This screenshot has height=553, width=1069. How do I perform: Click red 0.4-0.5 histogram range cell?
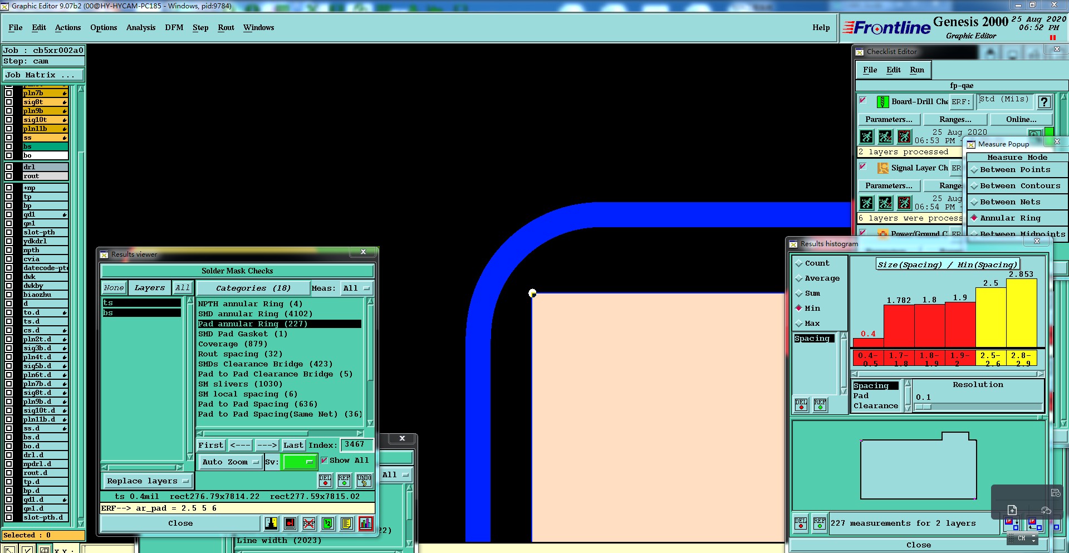[x=867, y=359]
